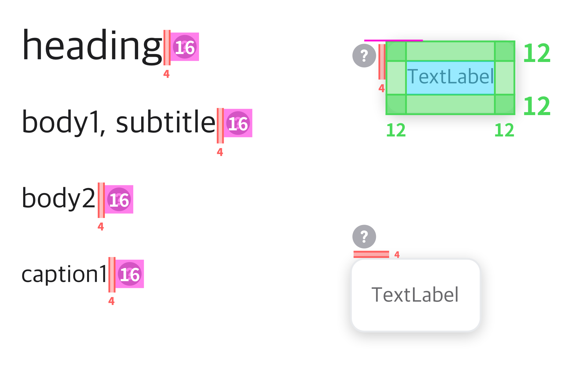Click the help icon beside caption1
This screenshot has width=582, height=370.
click(130, 274)
